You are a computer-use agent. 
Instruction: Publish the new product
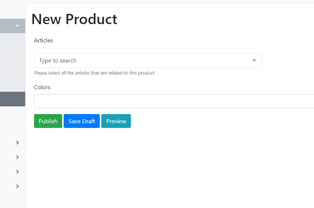point(48,121)
